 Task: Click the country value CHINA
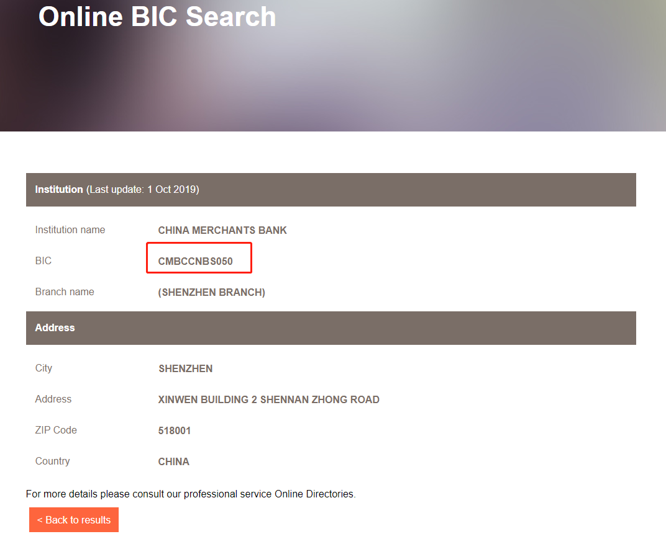pos(174,461)
